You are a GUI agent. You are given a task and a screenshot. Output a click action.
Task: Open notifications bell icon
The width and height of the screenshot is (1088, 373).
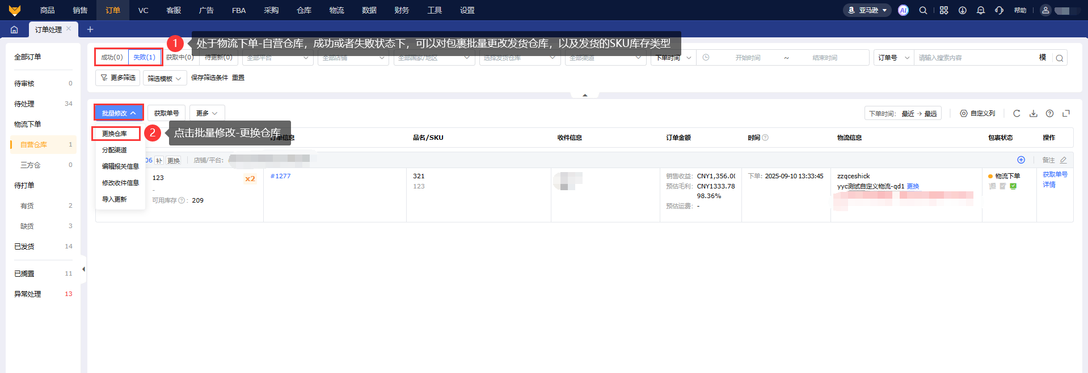pyautogui.click(x=981, y=10)
